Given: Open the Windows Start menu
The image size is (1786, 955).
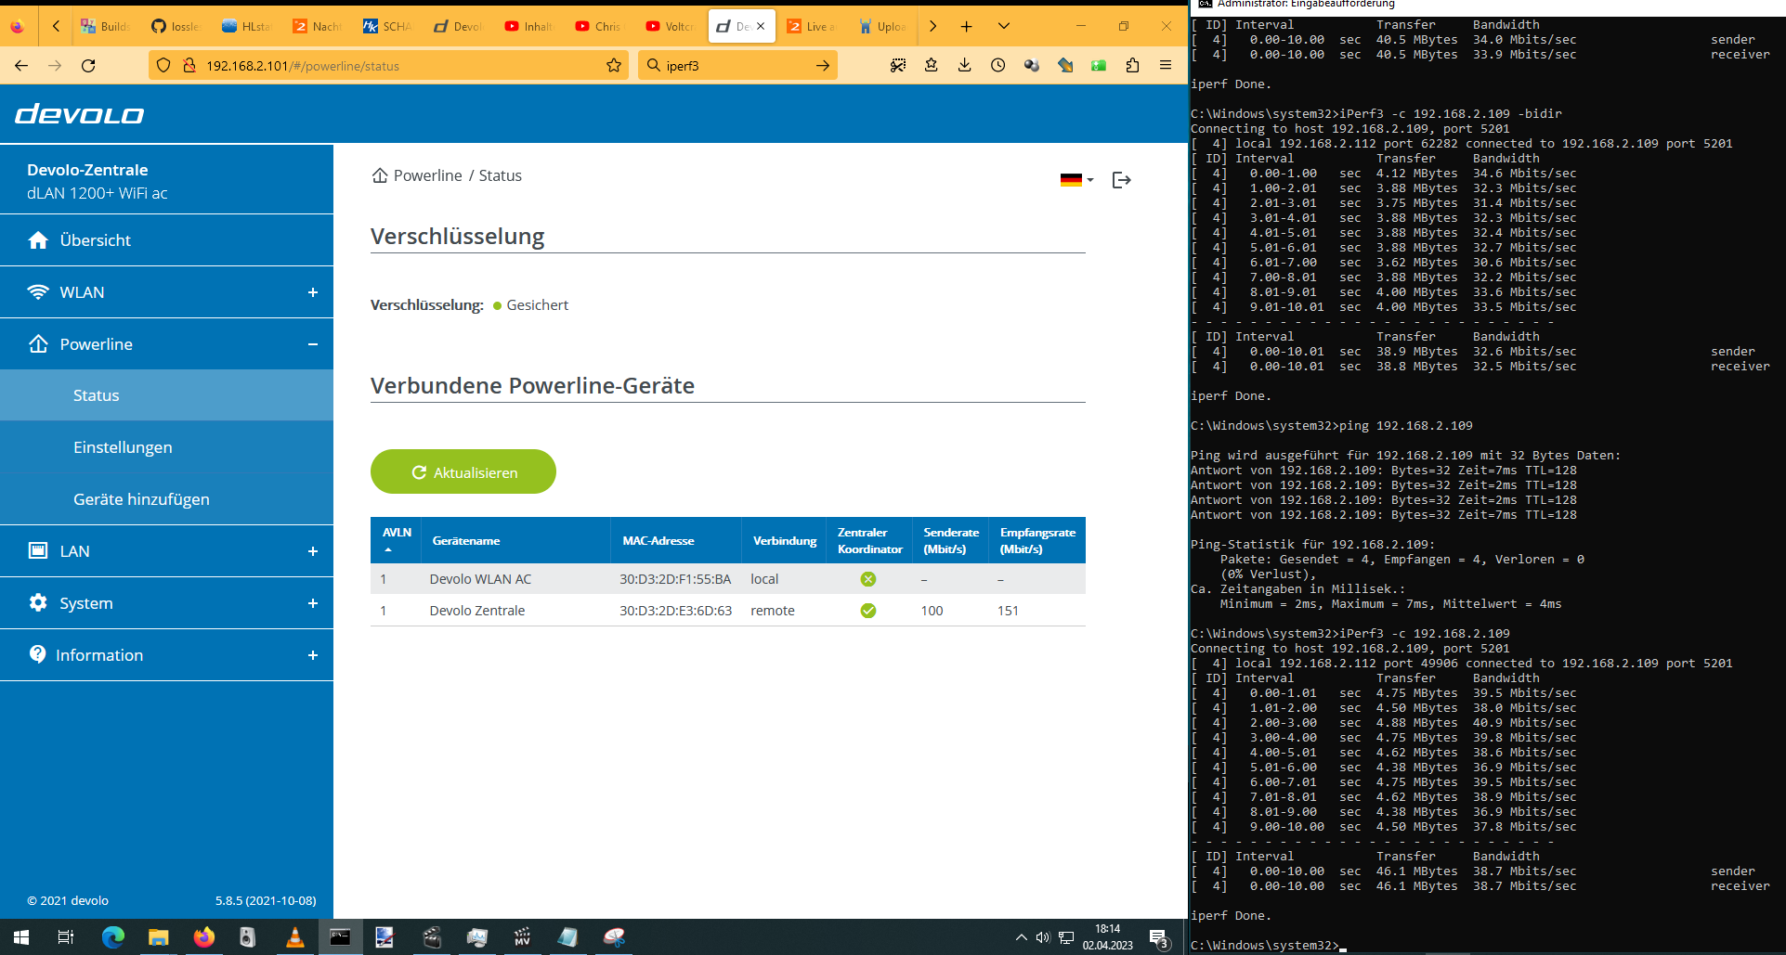Looking at the screenshot, I should tap(21, 937).
